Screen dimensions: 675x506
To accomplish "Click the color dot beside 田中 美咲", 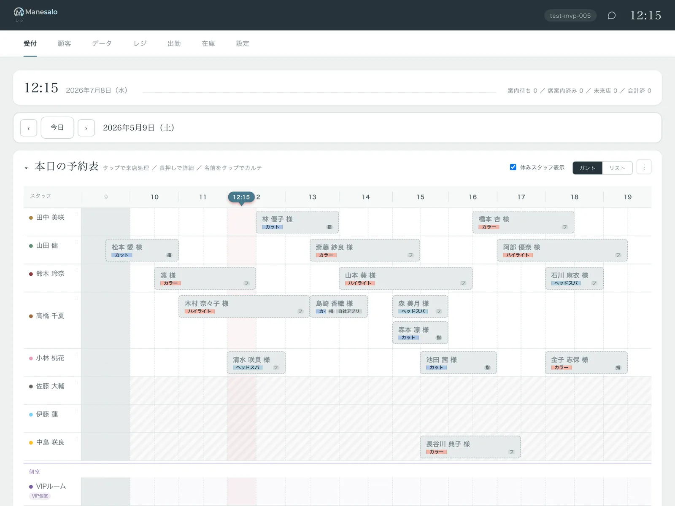I will (31, 218).
